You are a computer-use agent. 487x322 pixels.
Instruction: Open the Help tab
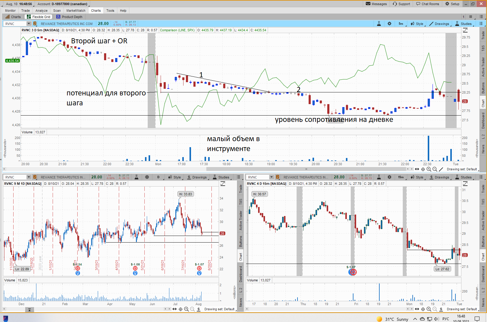click(x=123, y=11)
